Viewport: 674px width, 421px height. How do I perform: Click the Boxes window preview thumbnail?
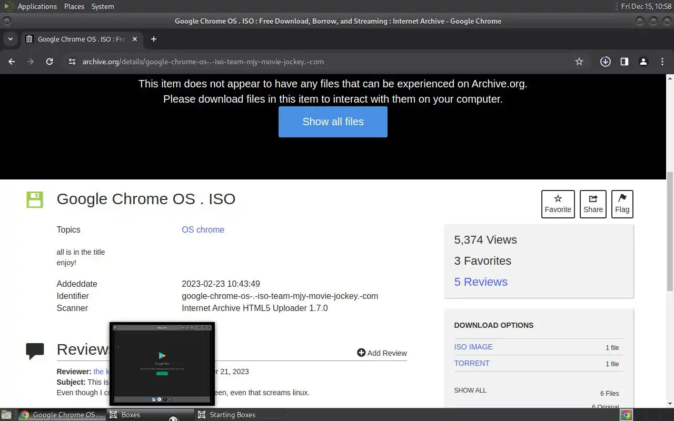tap(162, 364)
